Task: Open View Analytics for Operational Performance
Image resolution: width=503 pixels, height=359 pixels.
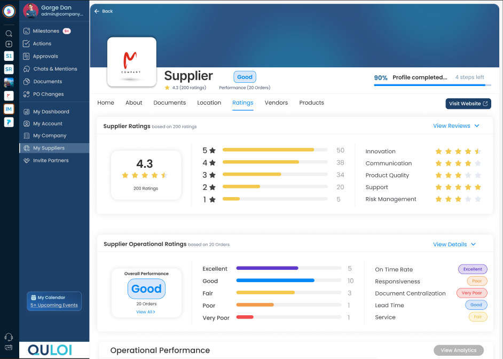Action: (458, 350)
